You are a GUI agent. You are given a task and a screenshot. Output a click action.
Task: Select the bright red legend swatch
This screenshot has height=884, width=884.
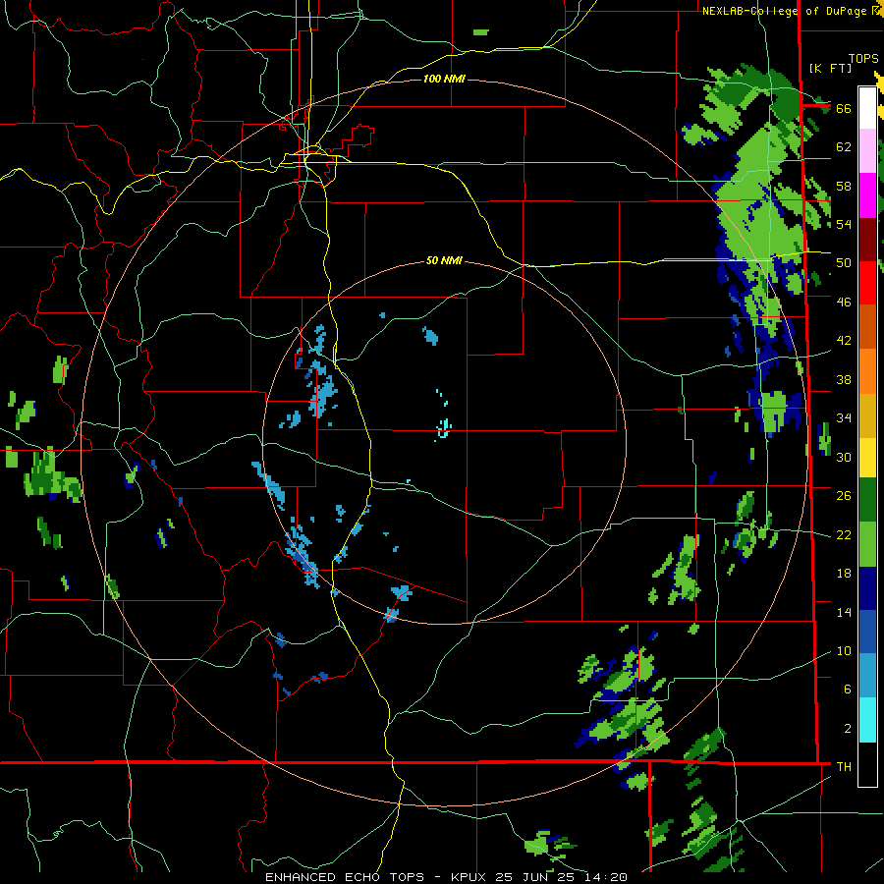(867, 283)
